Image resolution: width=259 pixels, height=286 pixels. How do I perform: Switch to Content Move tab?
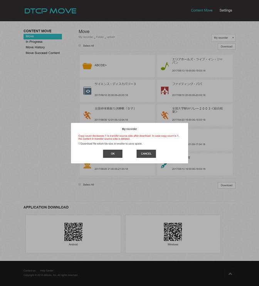coord(202,10)
